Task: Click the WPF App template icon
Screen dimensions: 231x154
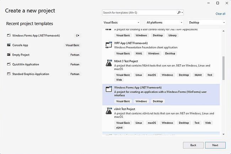Action: 109,45
